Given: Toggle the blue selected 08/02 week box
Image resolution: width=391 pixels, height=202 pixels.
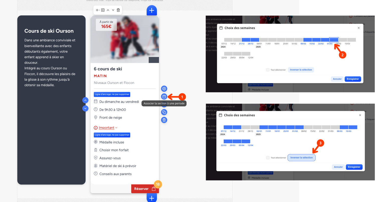Looking at the screenshot, I should [308, 40].
